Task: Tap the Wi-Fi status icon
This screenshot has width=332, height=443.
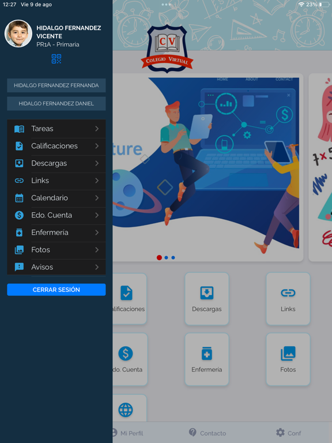Action: 301,5
